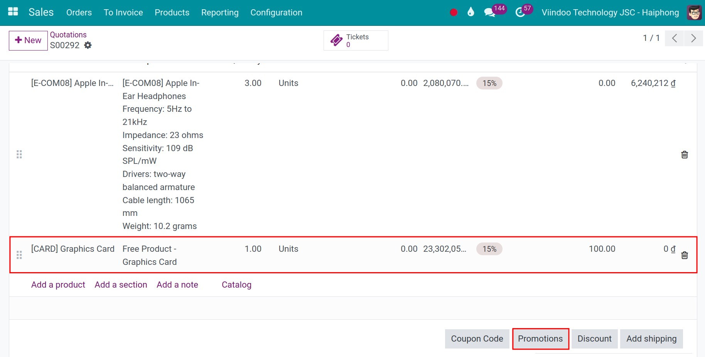Image resolution: width=705 pixels, height=357 pixels.
Task: Open the gear actions menu beside S00292
Action: pos(88,45)
